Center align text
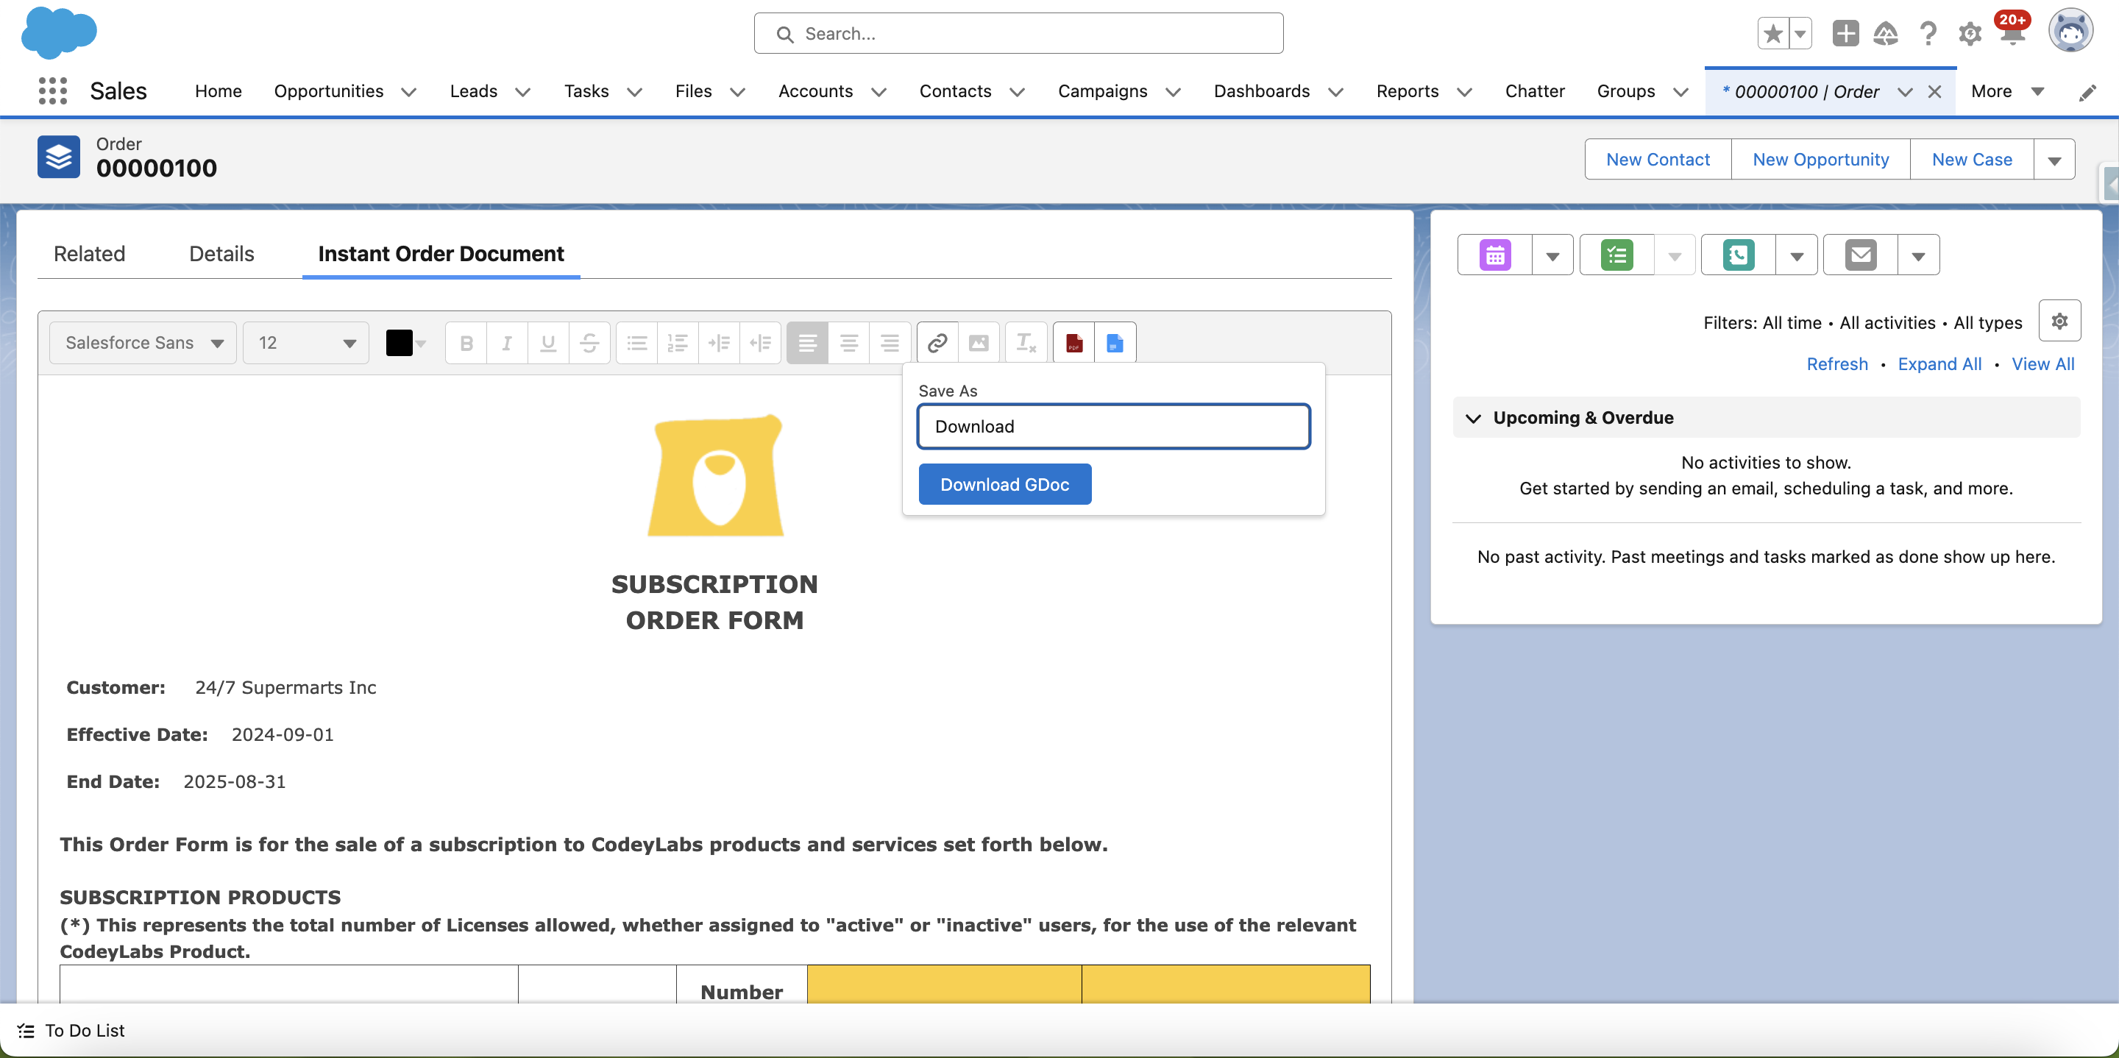Screen dimensions: 2119x1058 tap(849, 343)
